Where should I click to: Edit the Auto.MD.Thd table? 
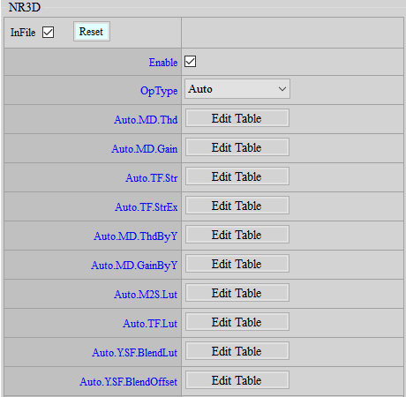[x=237, y=118]
